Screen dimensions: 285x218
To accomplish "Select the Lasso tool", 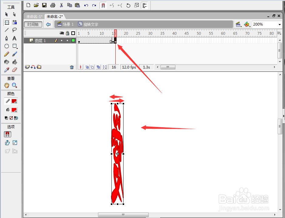I will pos(14,30).
